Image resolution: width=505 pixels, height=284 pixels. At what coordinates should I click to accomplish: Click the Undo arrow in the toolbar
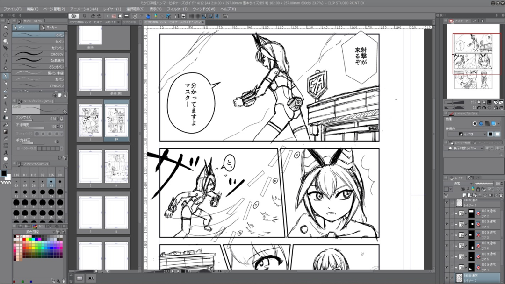(92, 16)
